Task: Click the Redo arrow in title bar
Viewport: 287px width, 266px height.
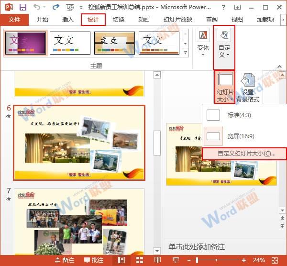Action: [x=56, y=7]
